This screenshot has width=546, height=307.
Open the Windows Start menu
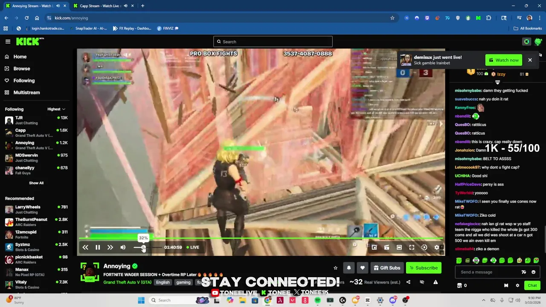(x=141, y=300)
